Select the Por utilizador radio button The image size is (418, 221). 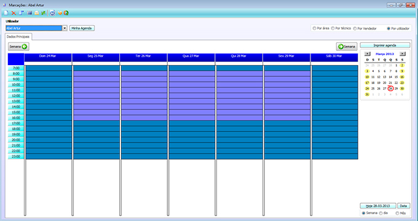point(388,28)
